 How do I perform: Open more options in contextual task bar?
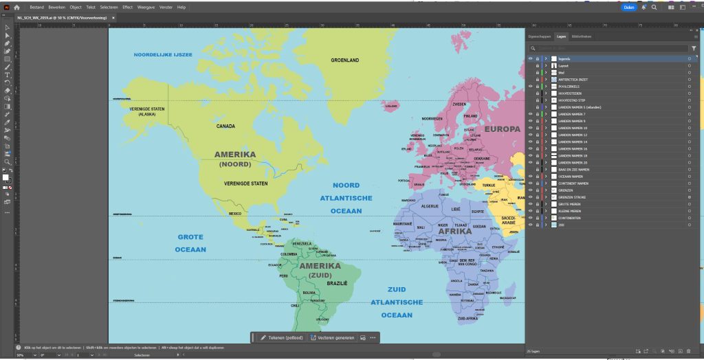[x=373, y=337]
